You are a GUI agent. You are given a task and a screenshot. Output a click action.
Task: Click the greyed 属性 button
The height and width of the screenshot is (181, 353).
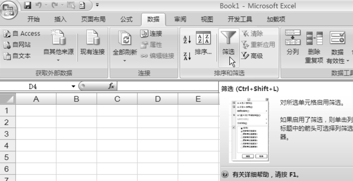click(x=151, y=45)
